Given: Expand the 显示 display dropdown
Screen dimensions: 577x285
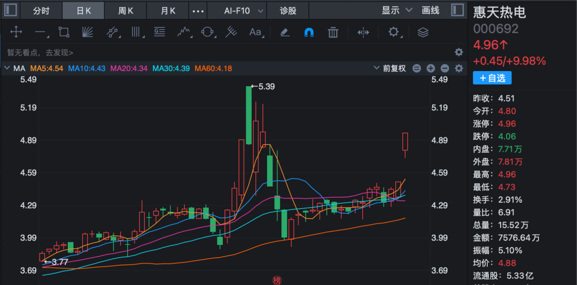Looking at the screenshot, I should [397, 10].
